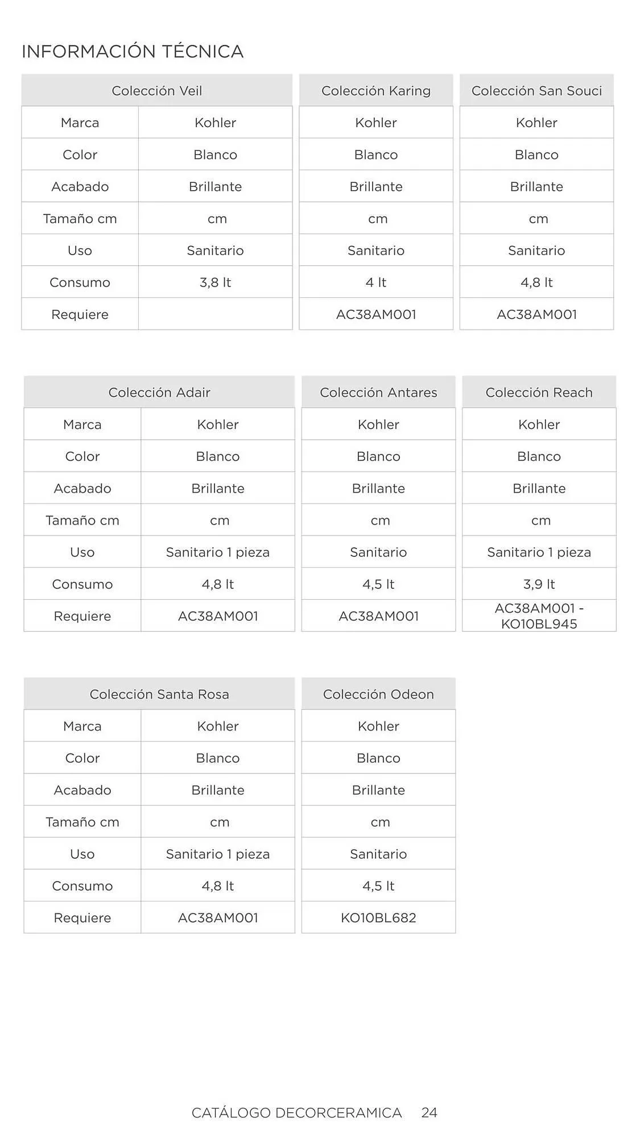Select the 4 lt cell under Karing
Screen dimensions: 640x1139
click(376, 282)
